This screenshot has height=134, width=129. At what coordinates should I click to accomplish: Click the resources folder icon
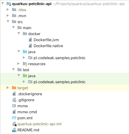[25, 64]
